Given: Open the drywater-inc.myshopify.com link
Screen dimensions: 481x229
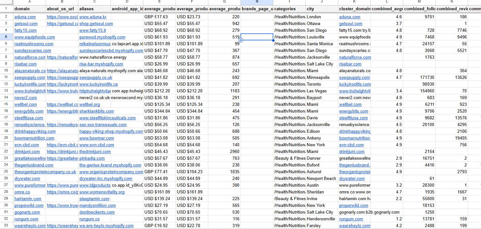Looking at the screenshot, I should (106, 178).
